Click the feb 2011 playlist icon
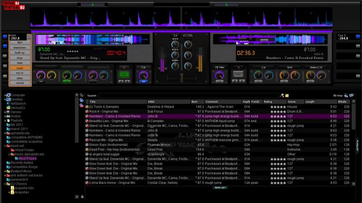The image size is (362, 203). click(8, 125)
